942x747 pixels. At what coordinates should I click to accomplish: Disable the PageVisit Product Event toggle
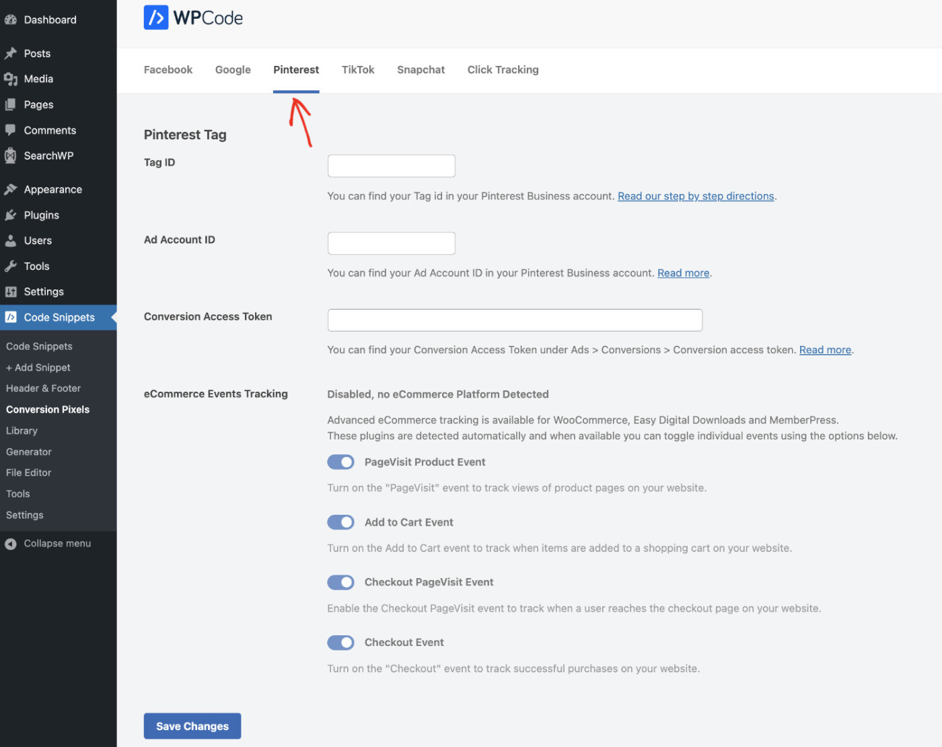[340, 462]
